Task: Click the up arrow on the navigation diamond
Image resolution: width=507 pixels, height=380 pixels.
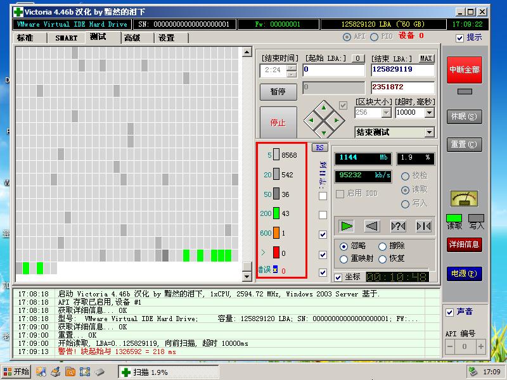Action: coord(324,107)
